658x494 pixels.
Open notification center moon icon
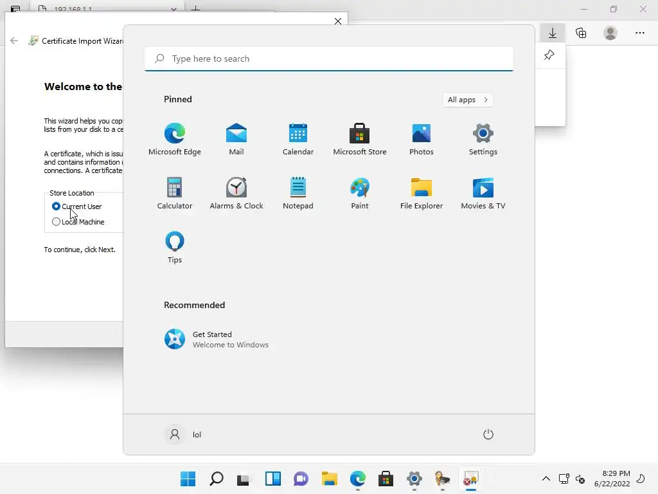(641, 479)
